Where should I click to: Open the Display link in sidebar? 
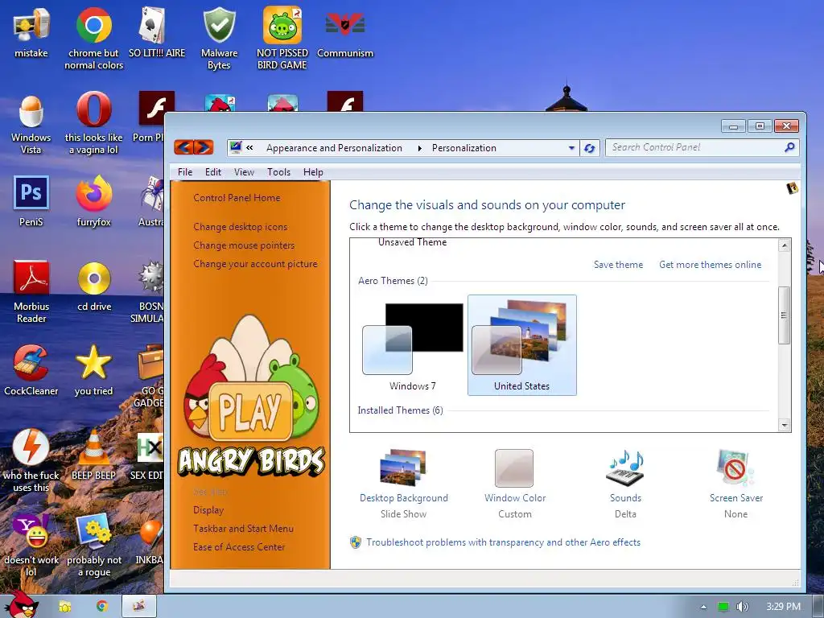(x=208, y=509)
